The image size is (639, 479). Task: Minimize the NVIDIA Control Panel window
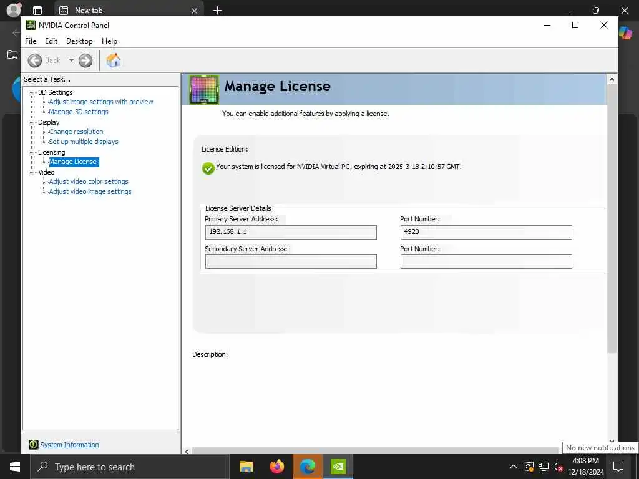(547, 25)
